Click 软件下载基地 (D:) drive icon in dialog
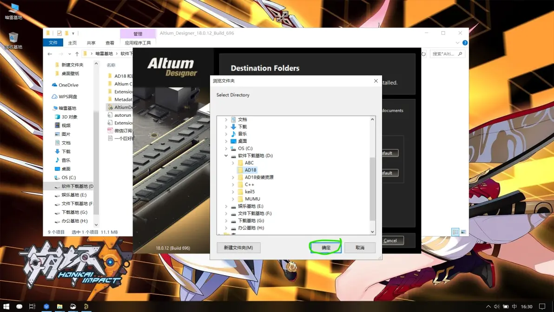This screenshot has height=312, width=554. click(x=233, y=156)
